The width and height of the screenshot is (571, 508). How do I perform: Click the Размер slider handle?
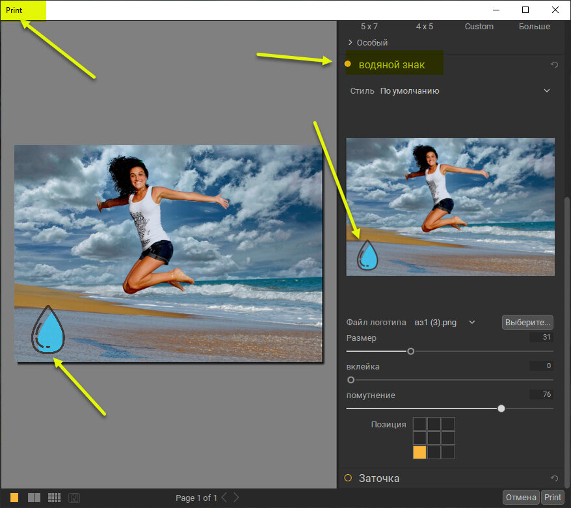click(x=411, y=351)
